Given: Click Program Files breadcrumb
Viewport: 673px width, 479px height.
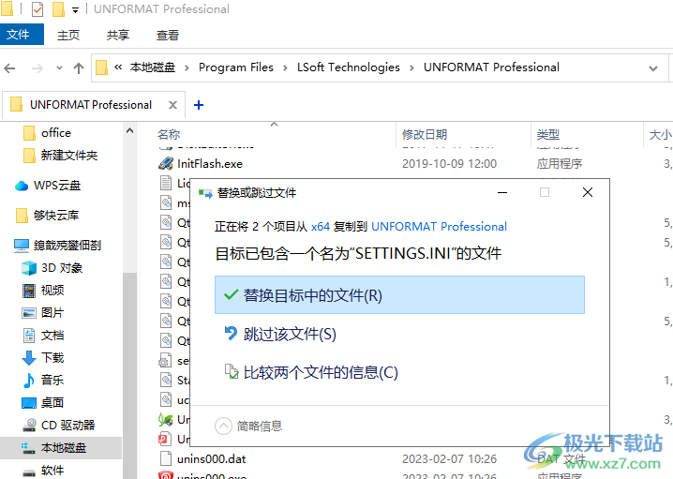Looking at the screenshot, I should pyautogui.click(x=235, y=67).
